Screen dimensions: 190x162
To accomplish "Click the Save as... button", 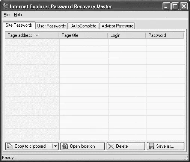I will coord(166,146).
